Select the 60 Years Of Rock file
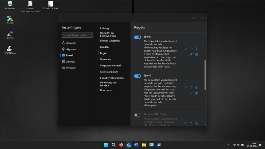Viewport: 265px width, 149px height. 51,5
